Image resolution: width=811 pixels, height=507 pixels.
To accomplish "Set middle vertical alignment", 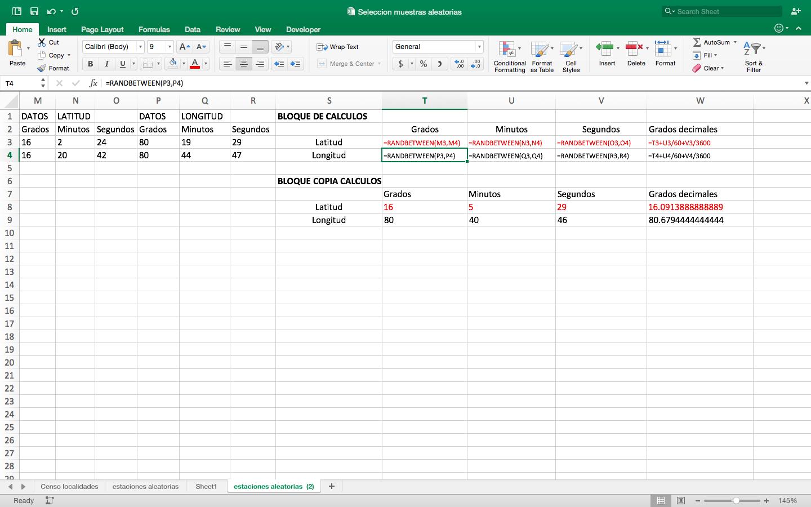I will pos(243,47).
